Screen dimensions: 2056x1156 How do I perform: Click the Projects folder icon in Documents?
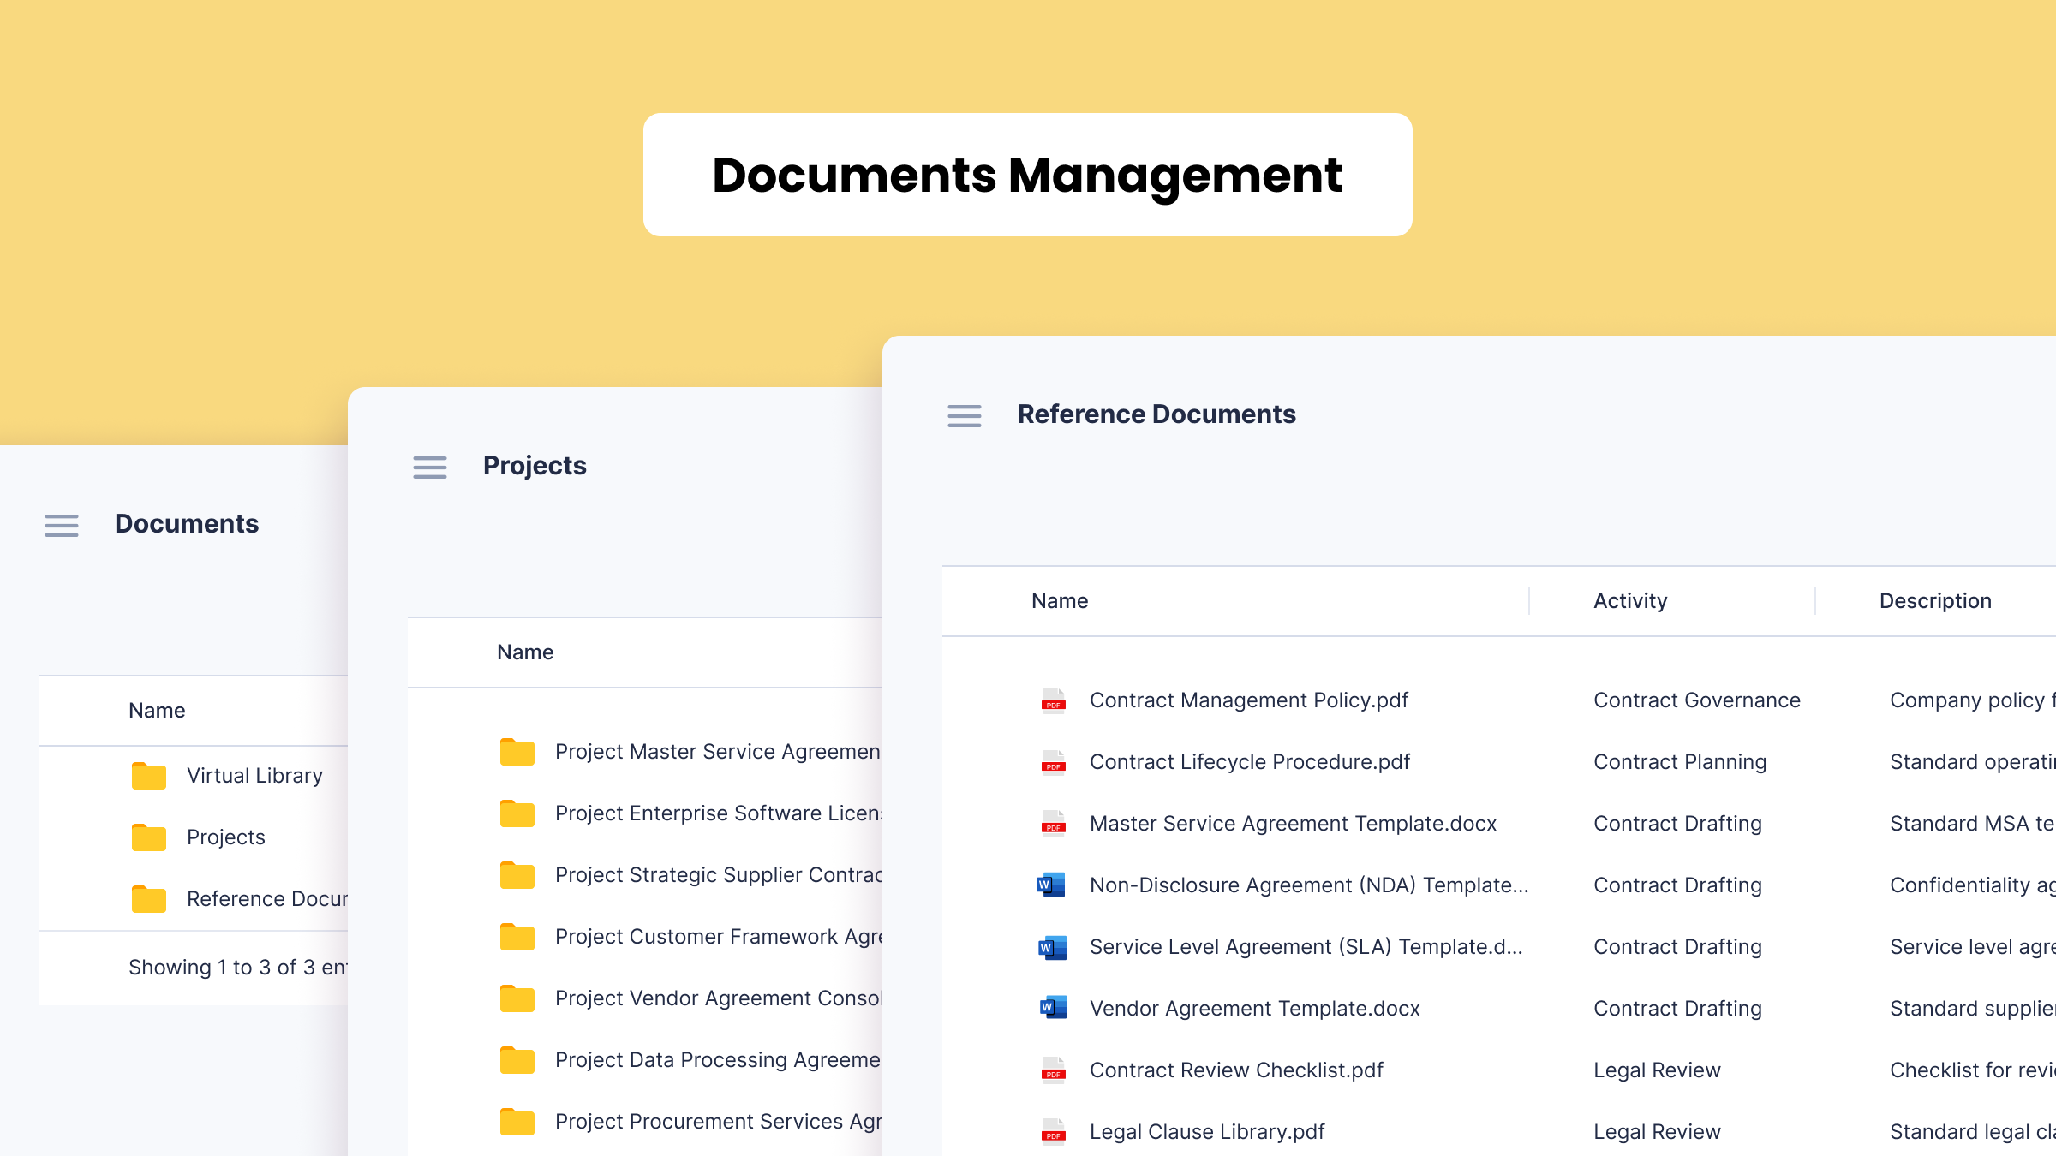pos(149,837)
